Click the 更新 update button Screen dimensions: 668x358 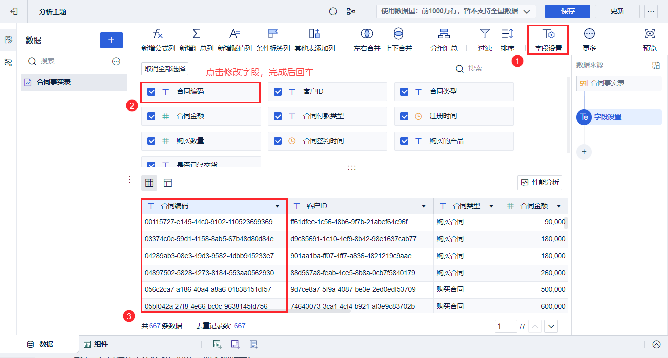[x=617, y=11]
